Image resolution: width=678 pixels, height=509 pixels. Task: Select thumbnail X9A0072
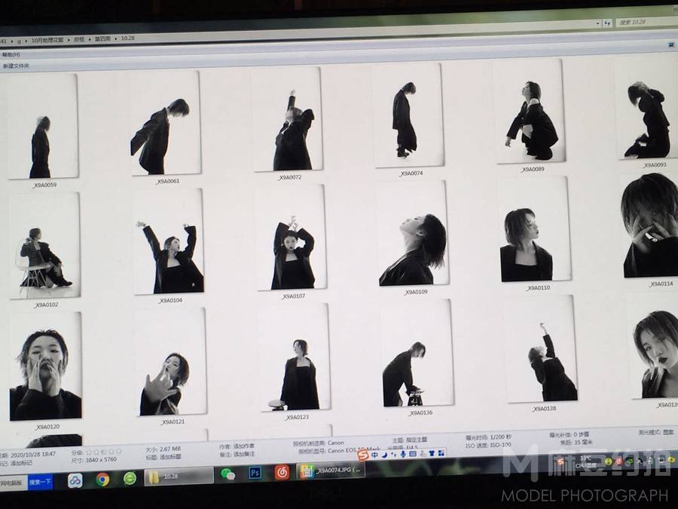pyautogui.click(x=288, y=119)
